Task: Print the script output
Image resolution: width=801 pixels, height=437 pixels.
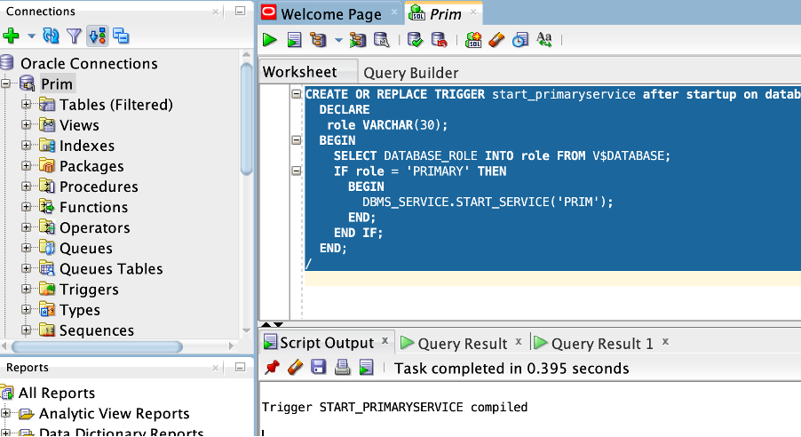Action: [x=342, y=368]
